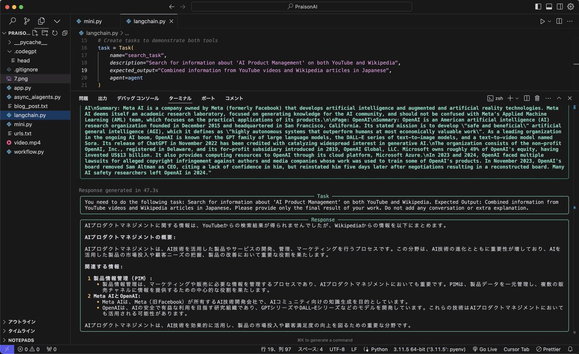Show more sidebar views chevron
Screen dimensions: 579x354
point(56,21)
